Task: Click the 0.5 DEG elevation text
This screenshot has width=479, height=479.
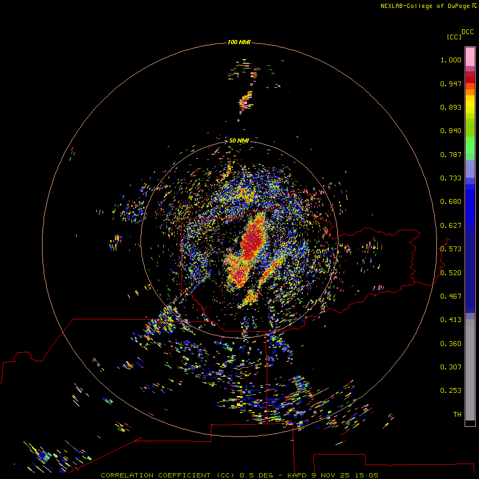Action: click(256, 475)
